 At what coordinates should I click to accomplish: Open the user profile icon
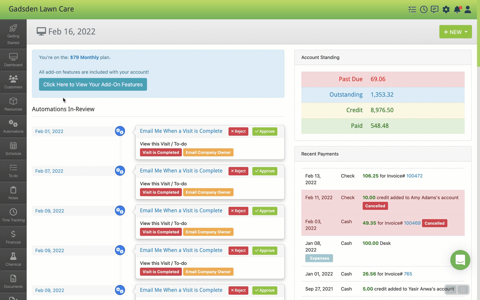(468, 9)
